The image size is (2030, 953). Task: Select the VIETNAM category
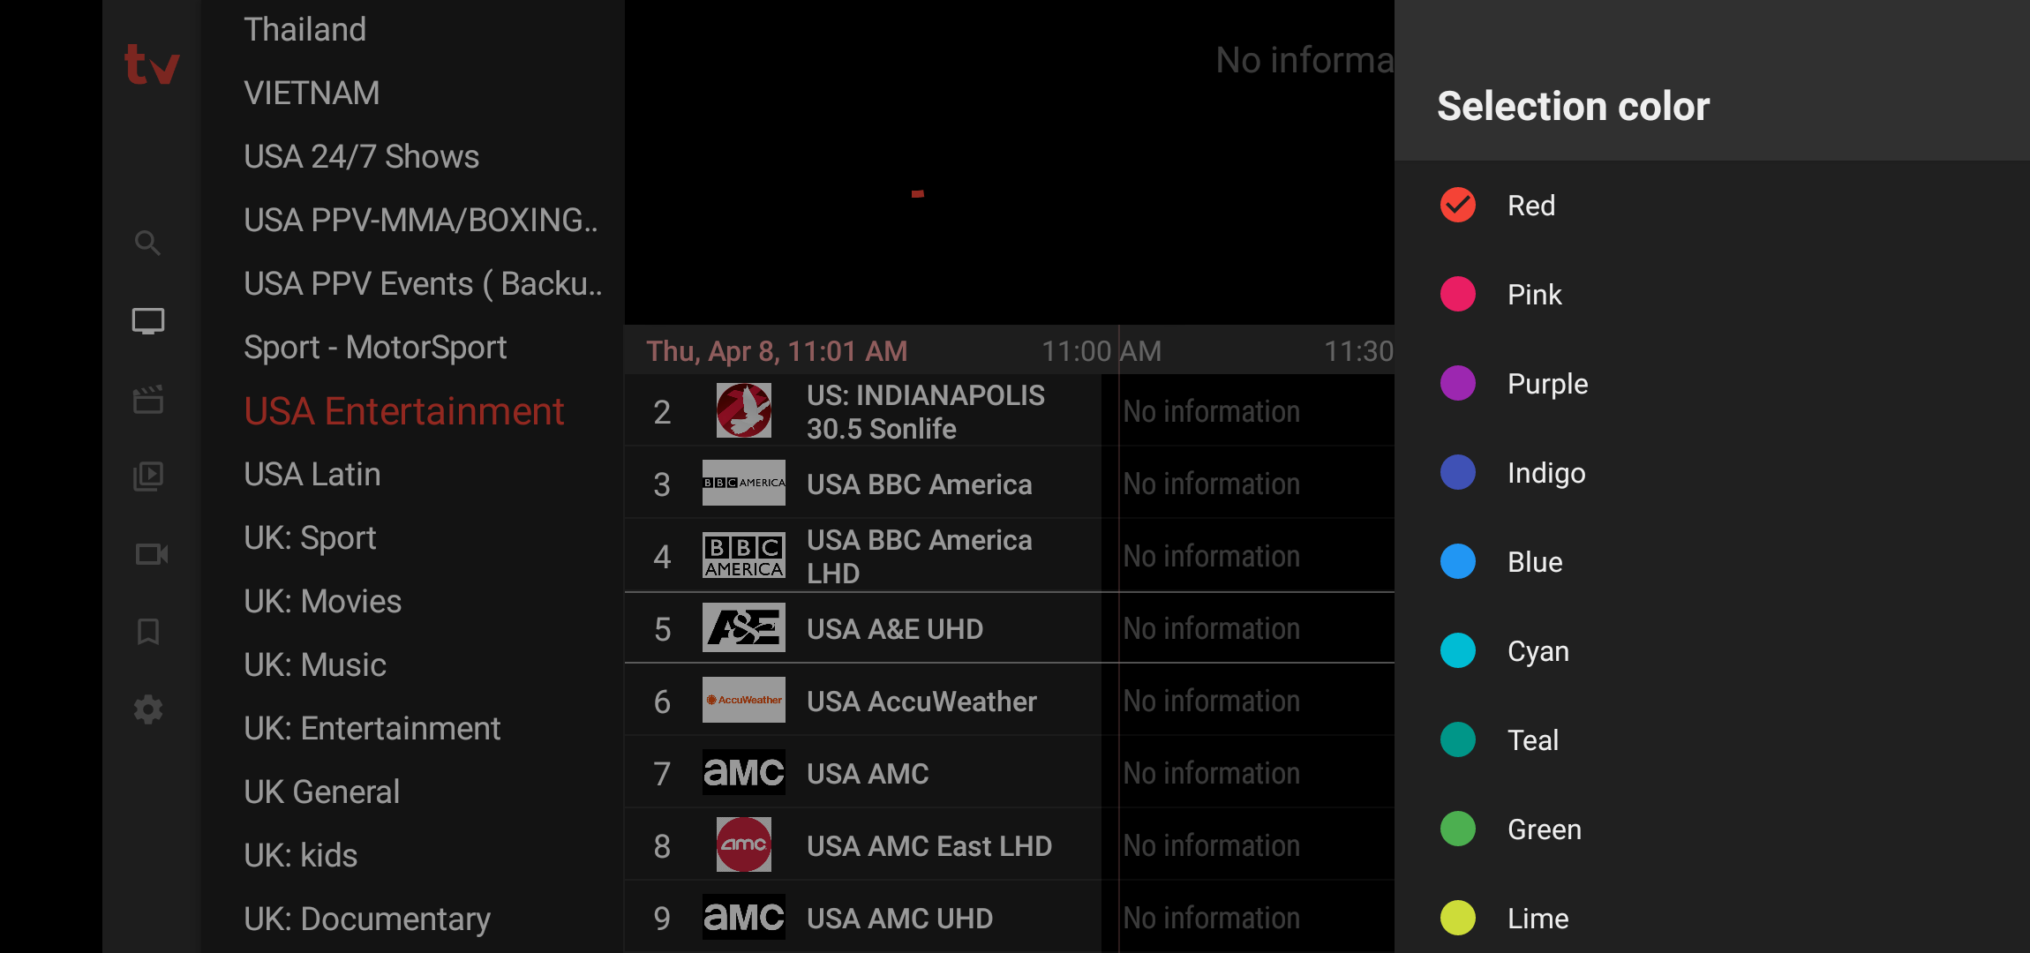(x=413, y=94)
